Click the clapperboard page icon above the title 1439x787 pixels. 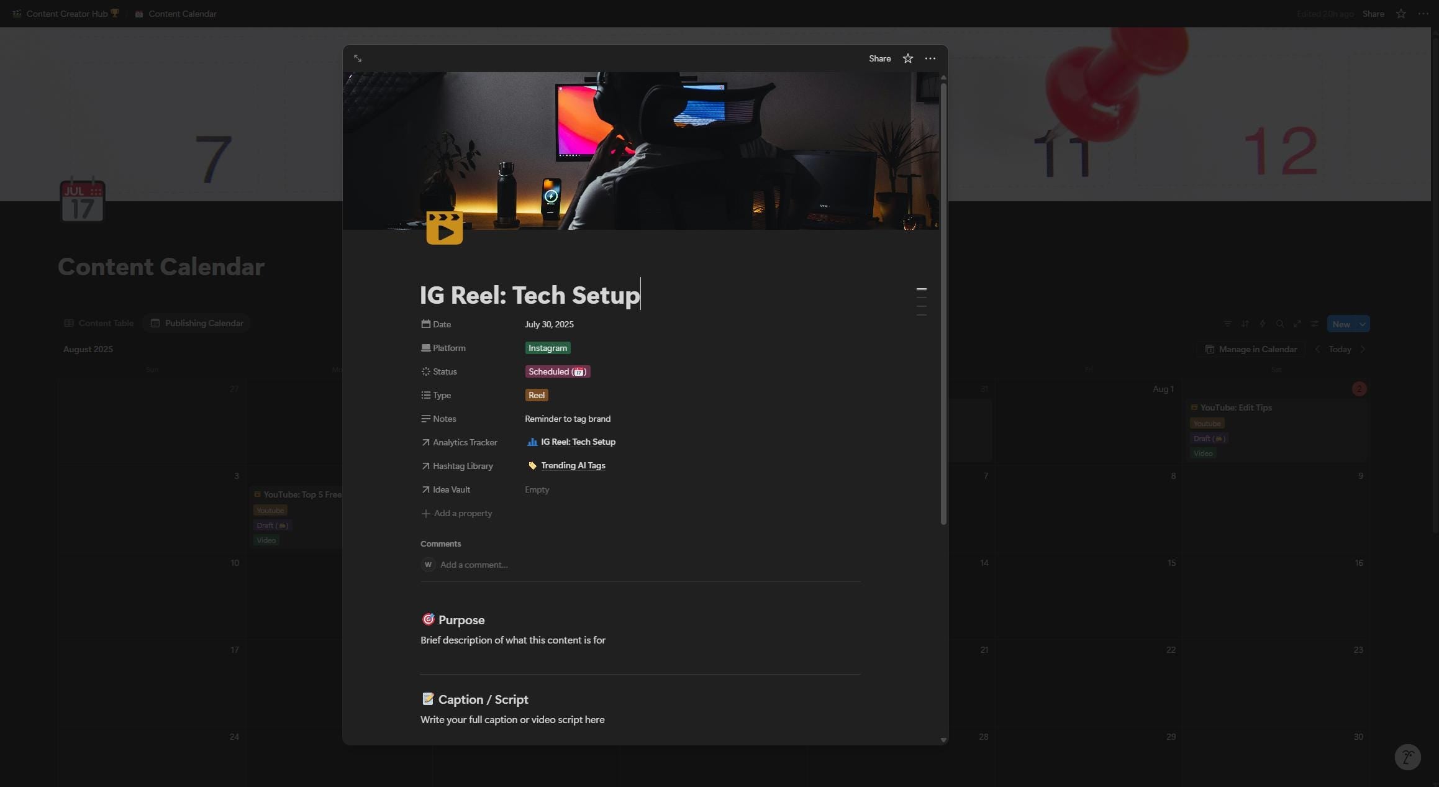tap(444, 228)
